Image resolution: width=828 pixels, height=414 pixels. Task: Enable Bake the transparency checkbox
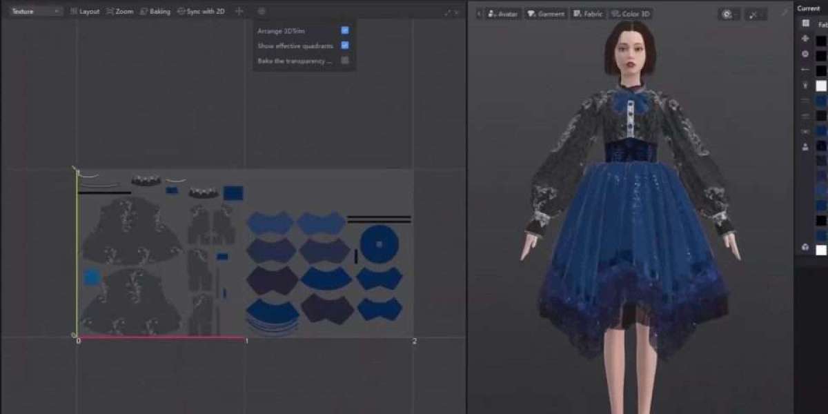point(345,61)
